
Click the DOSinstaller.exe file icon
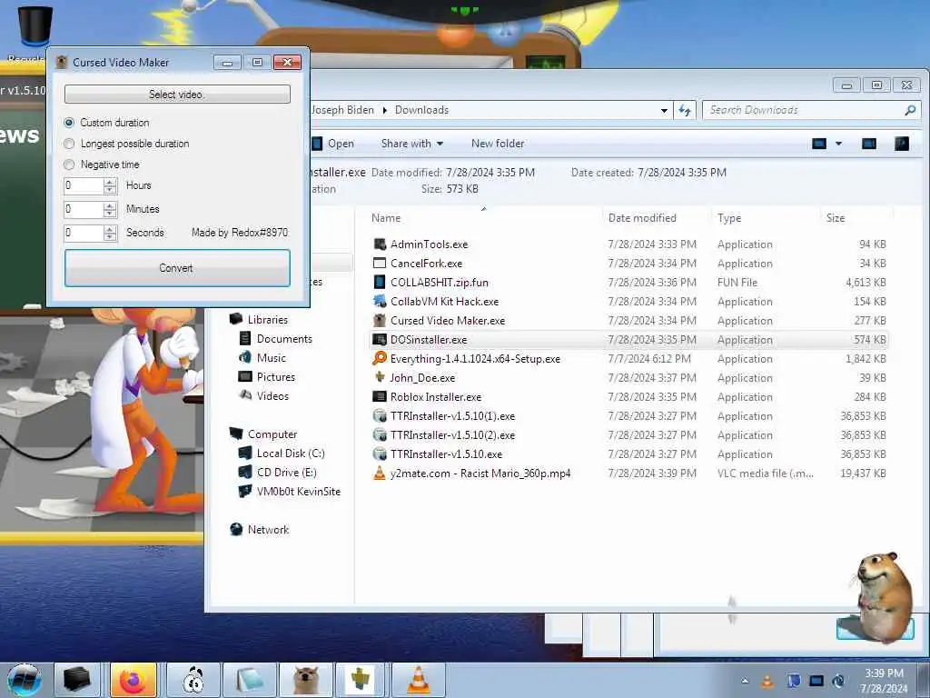click(x=380, y=340)
